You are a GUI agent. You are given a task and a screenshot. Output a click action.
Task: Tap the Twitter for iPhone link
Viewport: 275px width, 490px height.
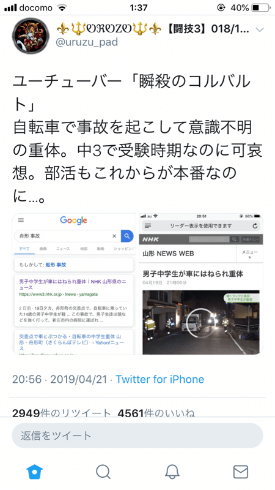(160, 379)
